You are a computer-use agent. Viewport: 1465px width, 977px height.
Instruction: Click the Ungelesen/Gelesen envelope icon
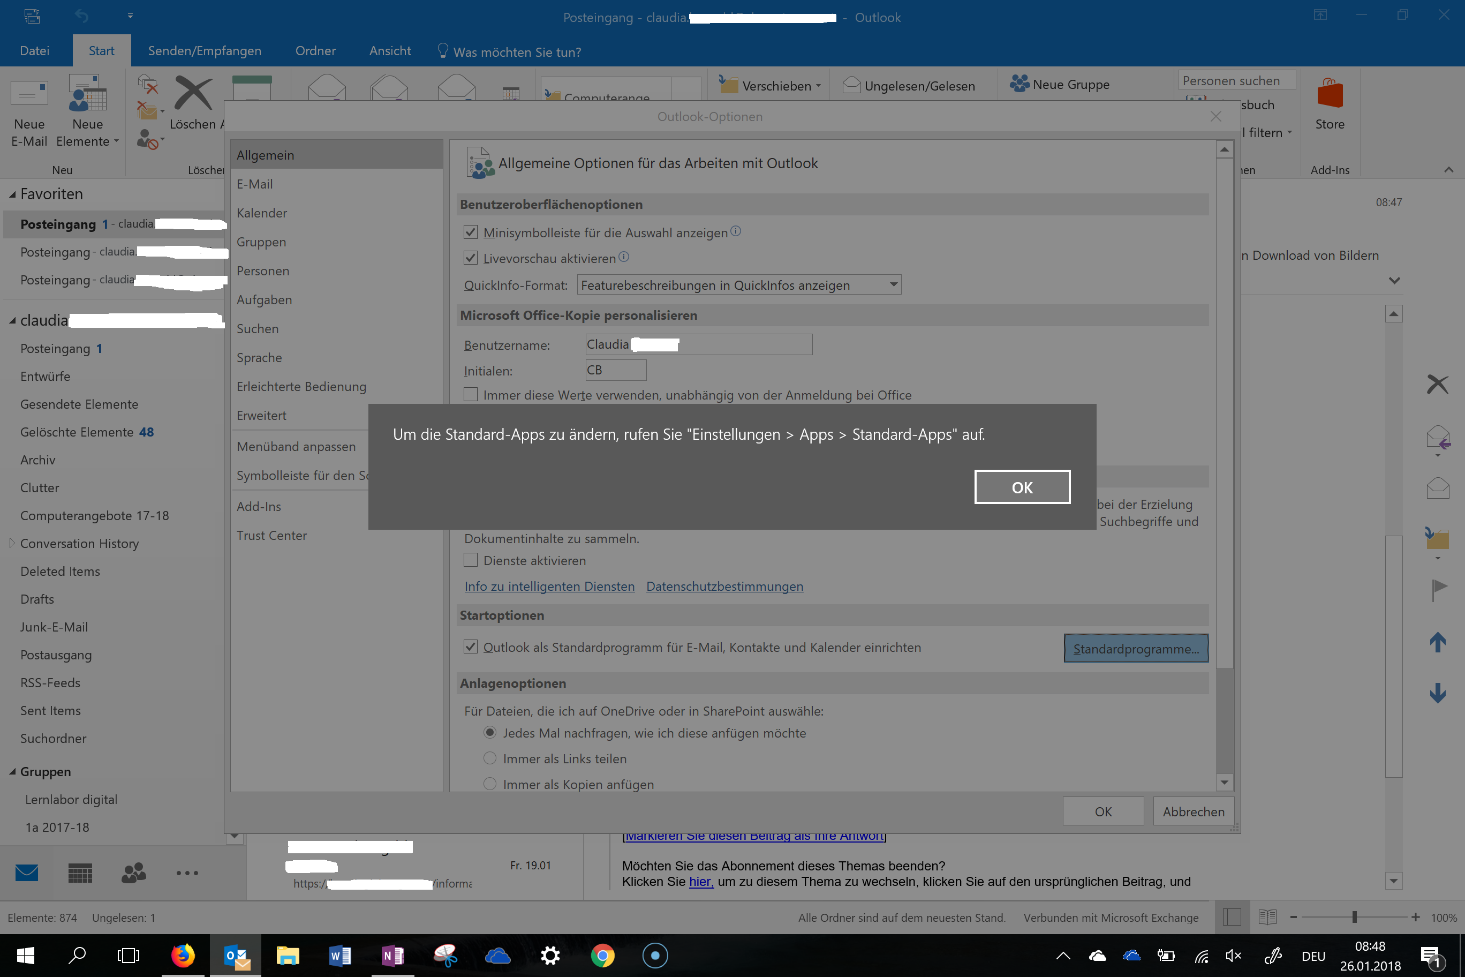[x=851, y=85]
